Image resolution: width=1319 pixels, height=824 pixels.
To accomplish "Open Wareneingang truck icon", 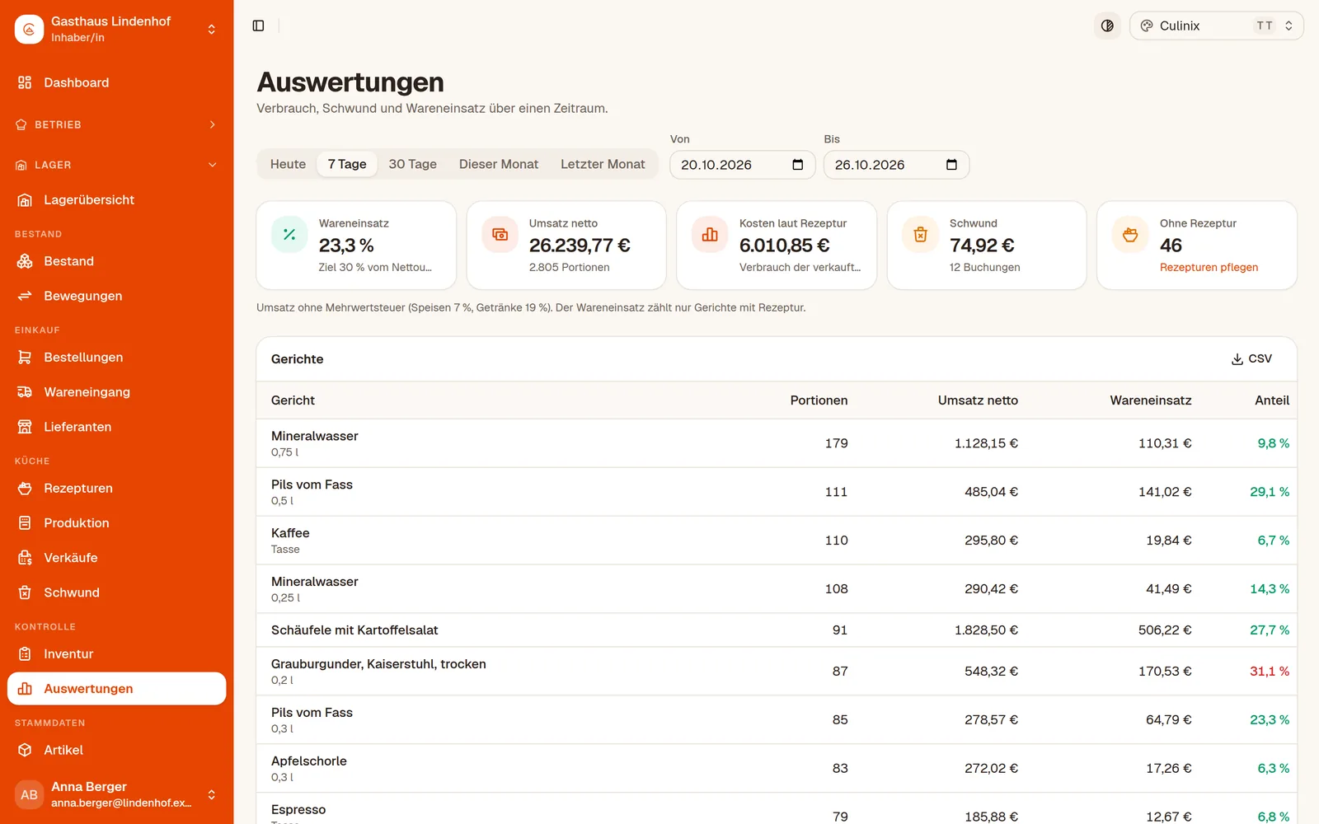I will tap(25, 392).
